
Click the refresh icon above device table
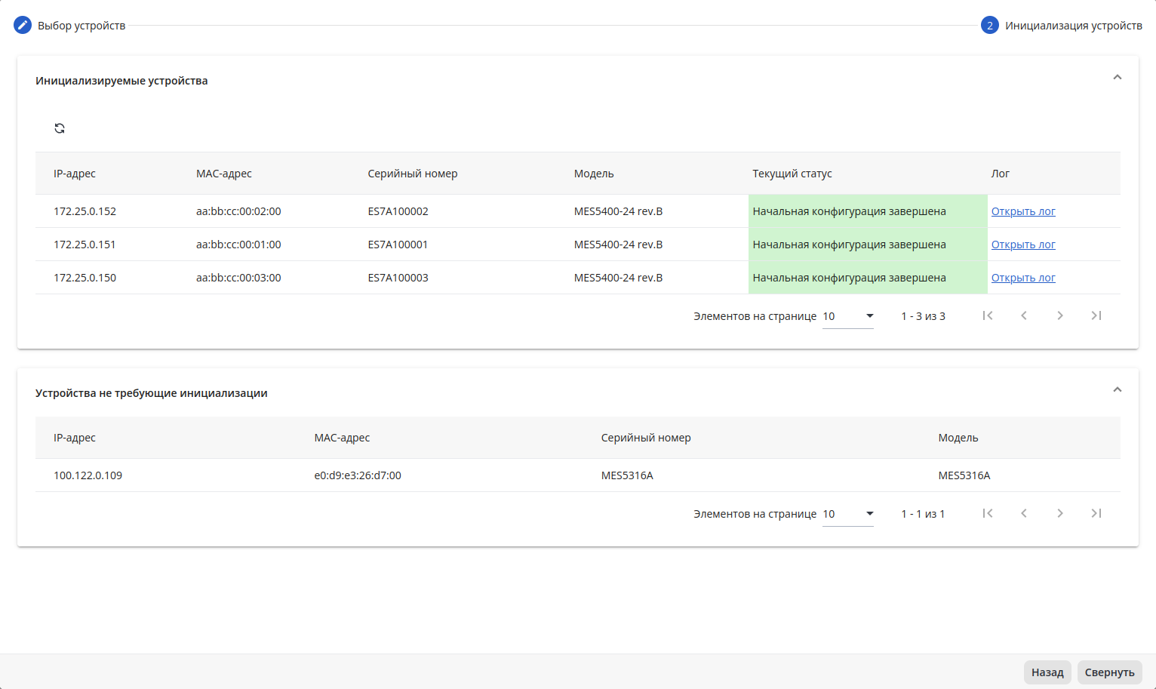tap(60, 128)
